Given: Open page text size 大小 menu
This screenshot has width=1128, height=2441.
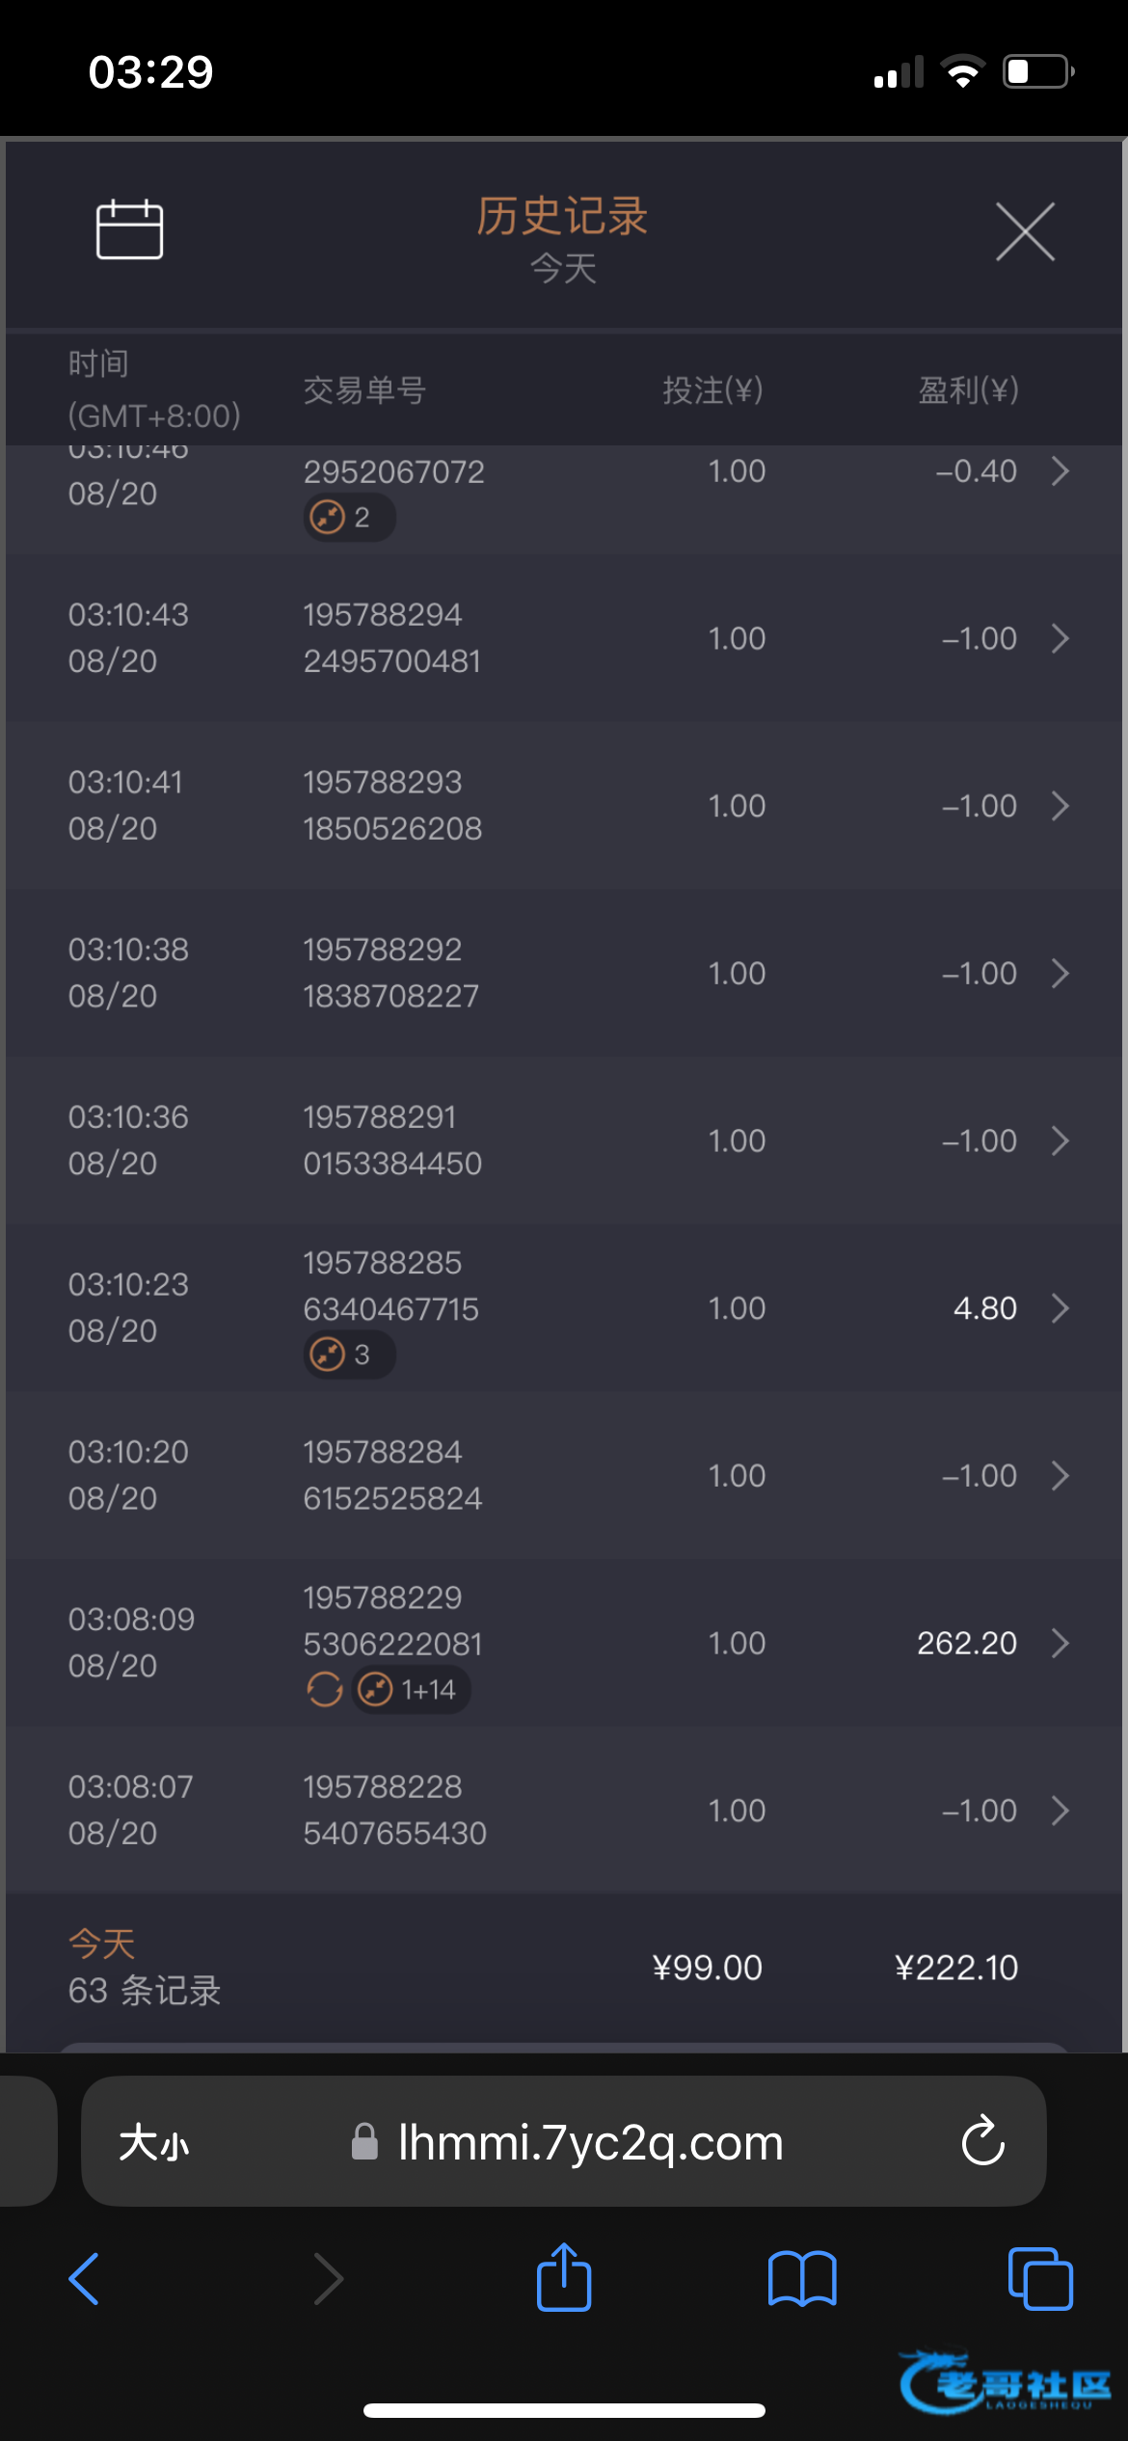Looking at the screenshot, I should (x=154, y=2142).
